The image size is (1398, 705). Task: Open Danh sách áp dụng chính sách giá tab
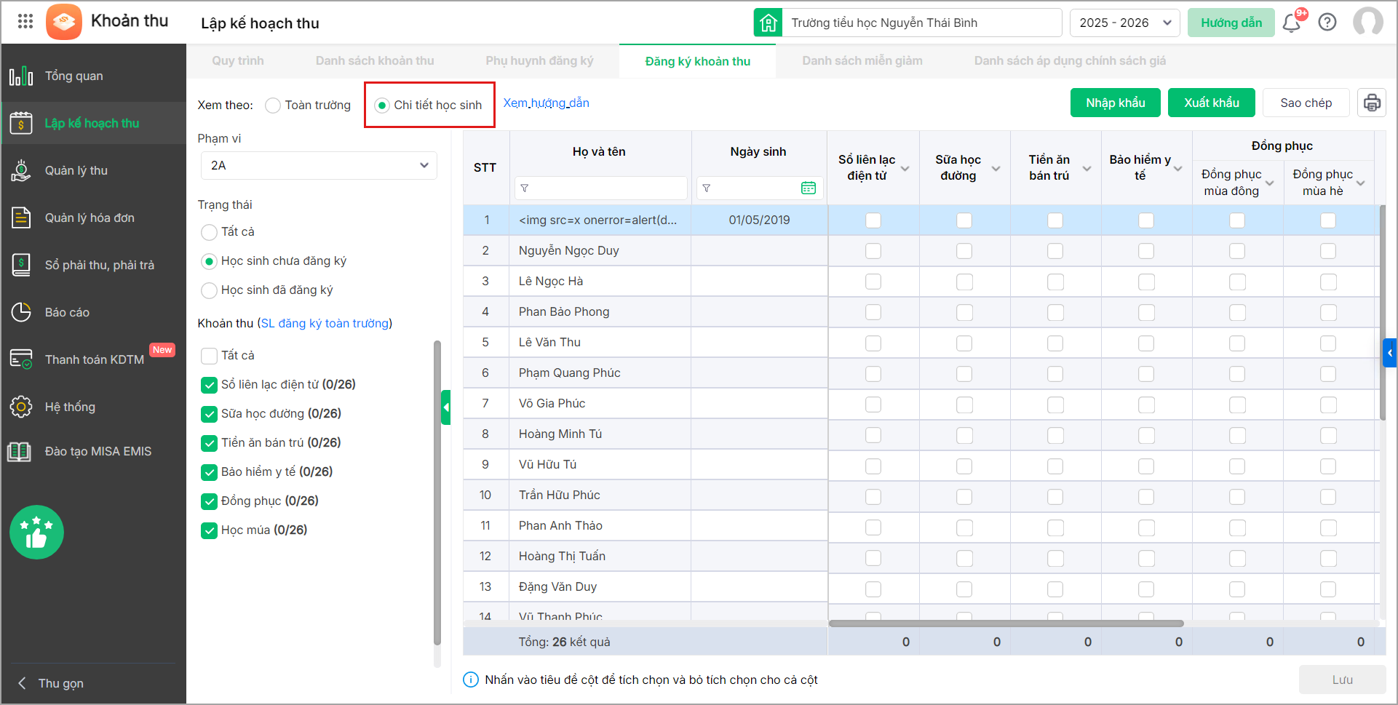pyautogui.click(x=1070, y=61)
